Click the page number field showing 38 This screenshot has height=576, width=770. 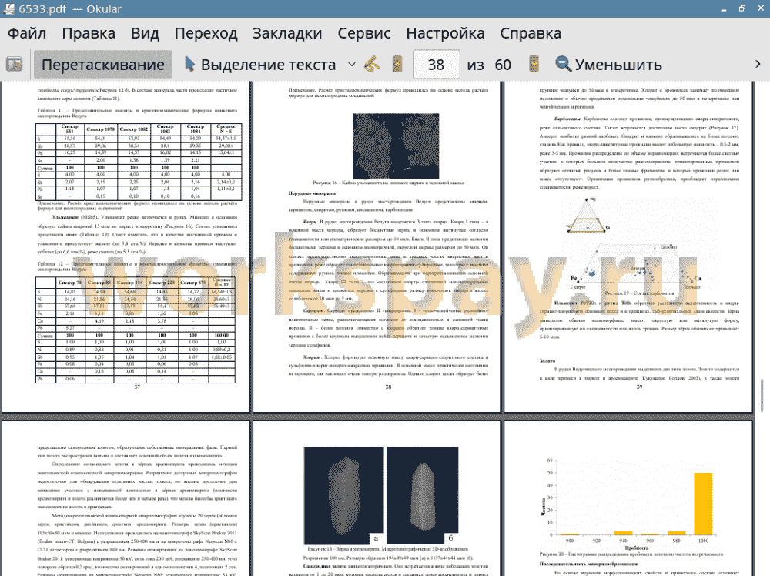(437, 65)
